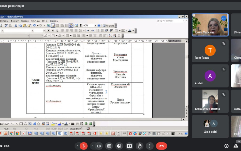
Task: Click the AutoSum sigma icon
Action: tap(119, 36)
